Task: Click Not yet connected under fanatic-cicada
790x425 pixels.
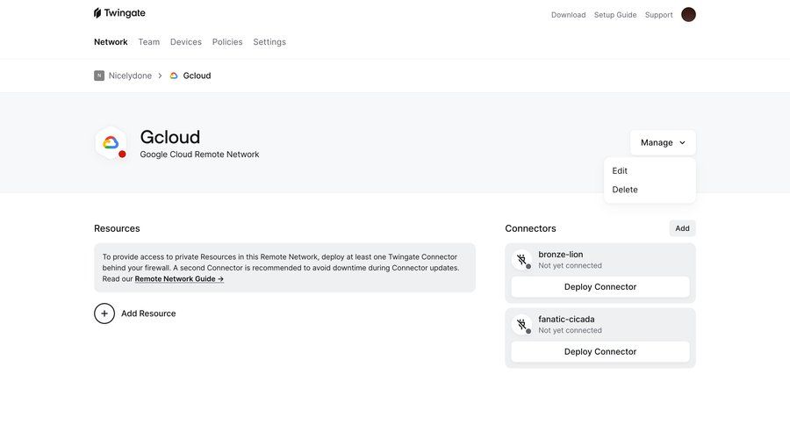Action: (570, 330)
